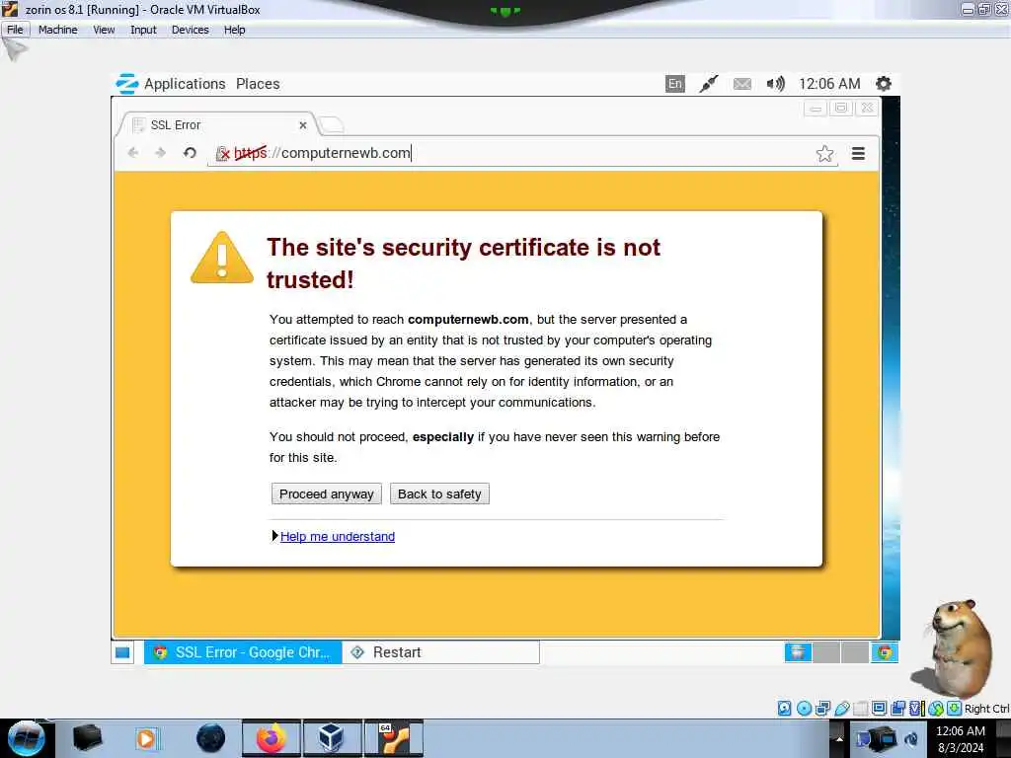Open the Places menu in Zorin panel
This screenshot has width=1011, height=758.
point(258,84)
